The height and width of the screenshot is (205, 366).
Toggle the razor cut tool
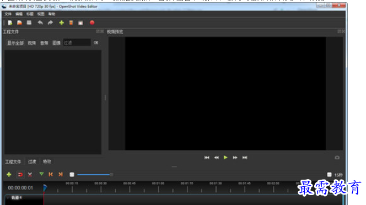click(30, 174)
